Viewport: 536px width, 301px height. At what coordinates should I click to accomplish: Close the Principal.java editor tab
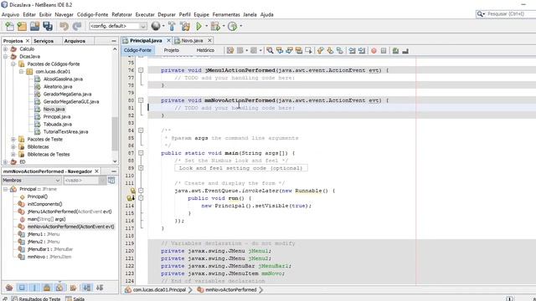[168, 41]
